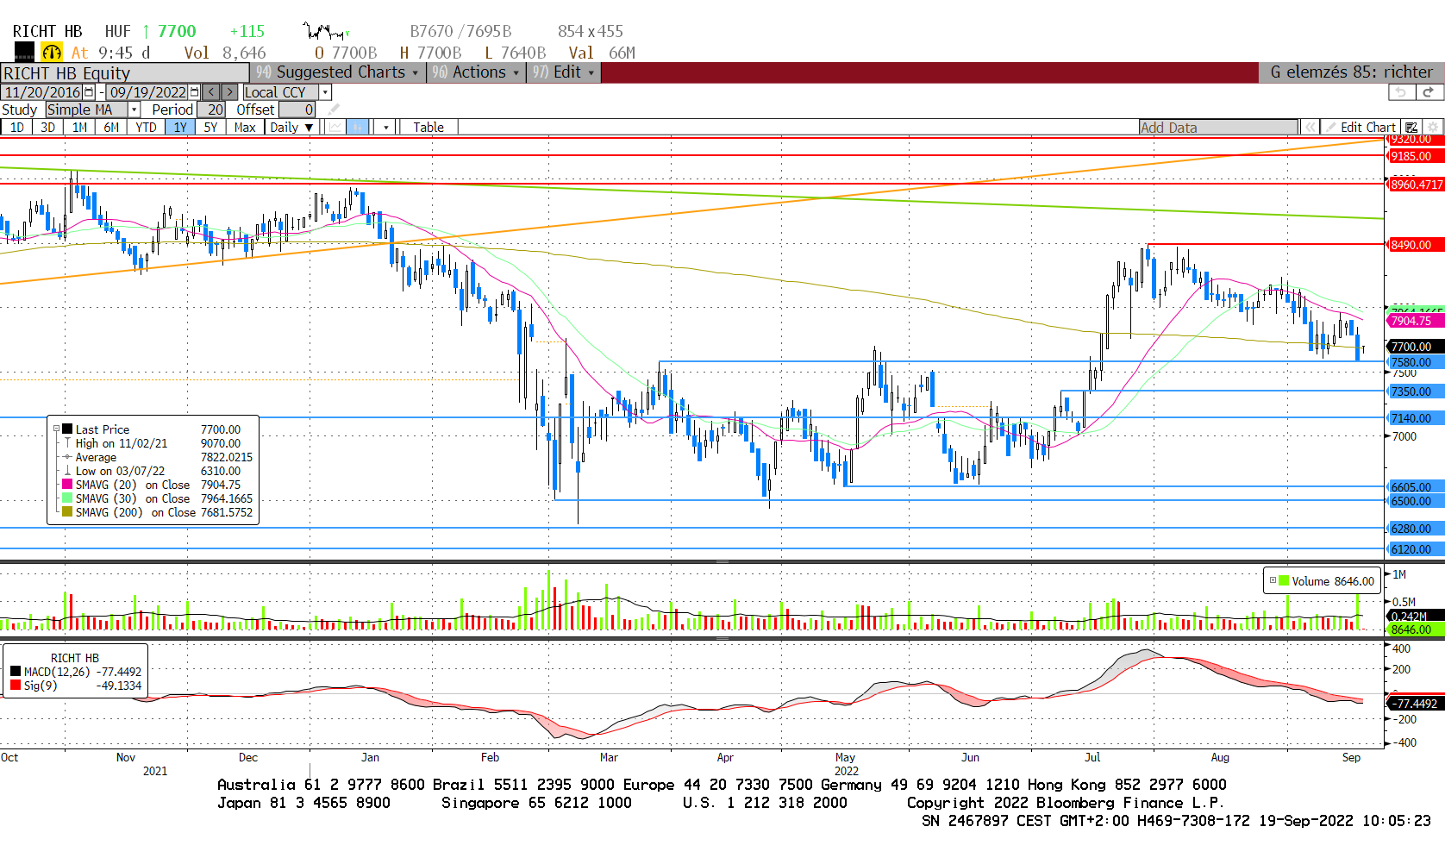Open the Suggested Charts dropdown
This screenshot has height=858, width=1445.
coord(339,72)
